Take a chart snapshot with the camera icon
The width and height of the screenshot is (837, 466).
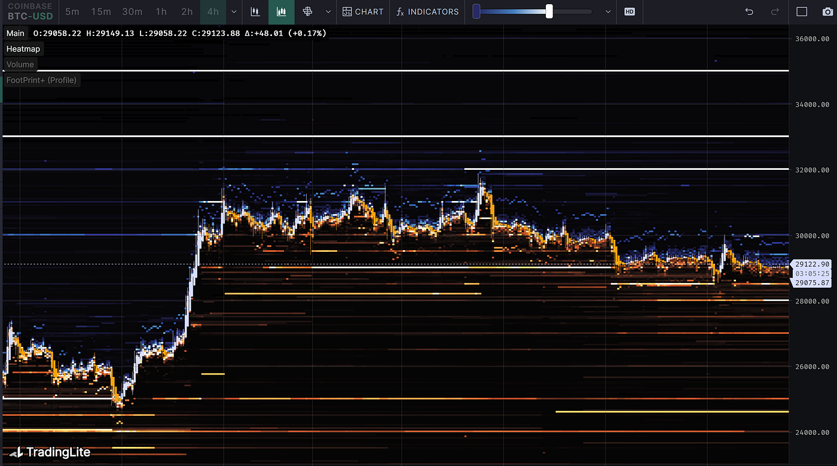pos(827,11)
